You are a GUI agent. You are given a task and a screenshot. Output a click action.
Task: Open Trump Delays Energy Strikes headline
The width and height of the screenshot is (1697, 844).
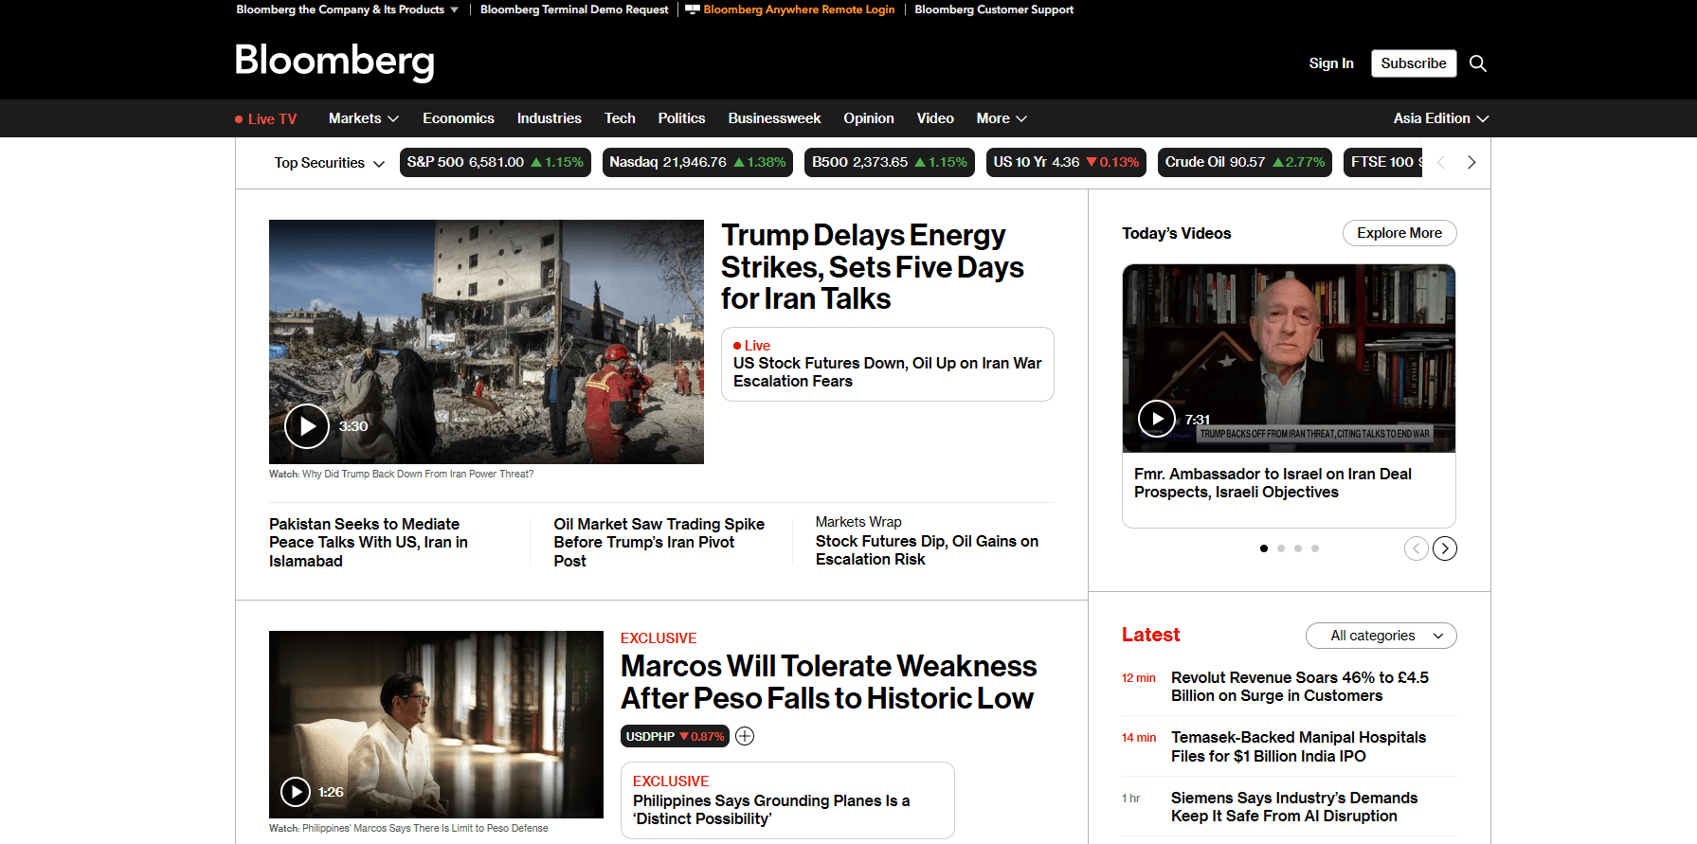click(x=873, y=267)
